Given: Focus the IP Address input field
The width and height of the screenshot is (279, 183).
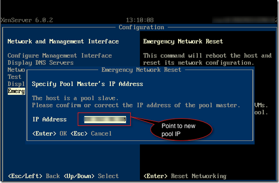Looking at the screenshot, I should [105, 119].
